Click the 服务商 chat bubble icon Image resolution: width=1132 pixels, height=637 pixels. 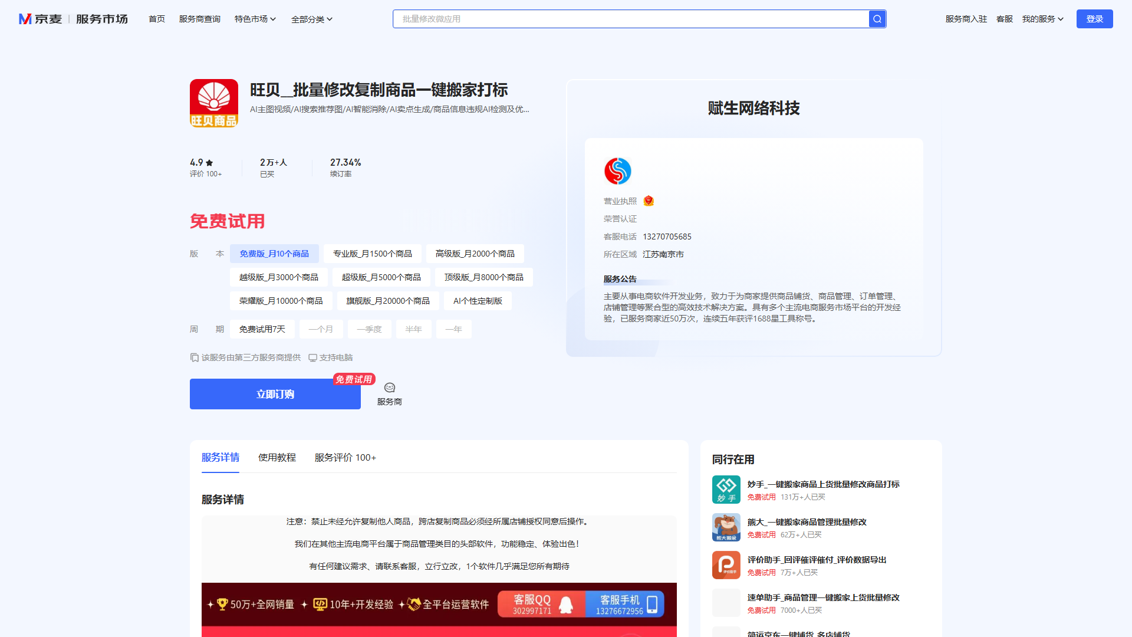pyautogui.click(x=389, y=388)
